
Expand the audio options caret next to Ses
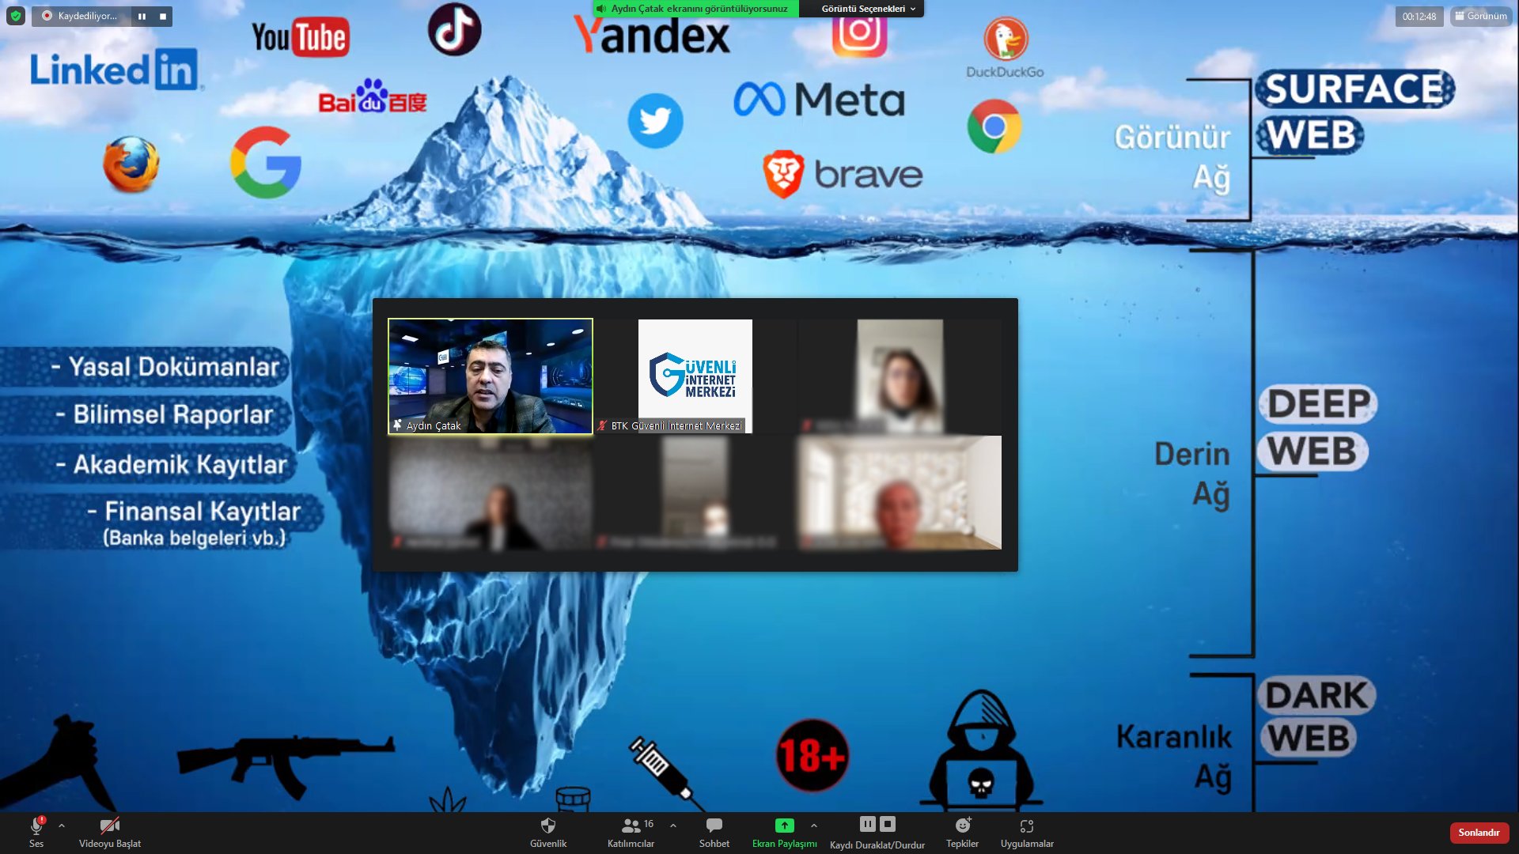[62, 826]
